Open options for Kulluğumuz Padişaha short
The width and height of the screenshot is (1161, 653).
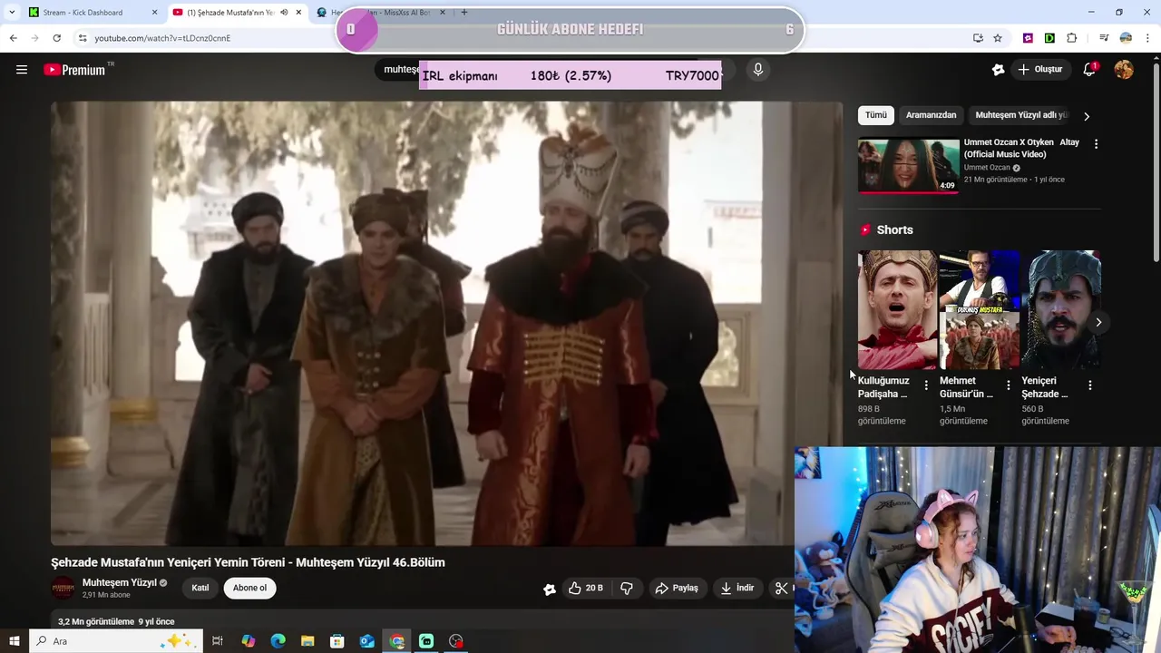click(926, 385)
